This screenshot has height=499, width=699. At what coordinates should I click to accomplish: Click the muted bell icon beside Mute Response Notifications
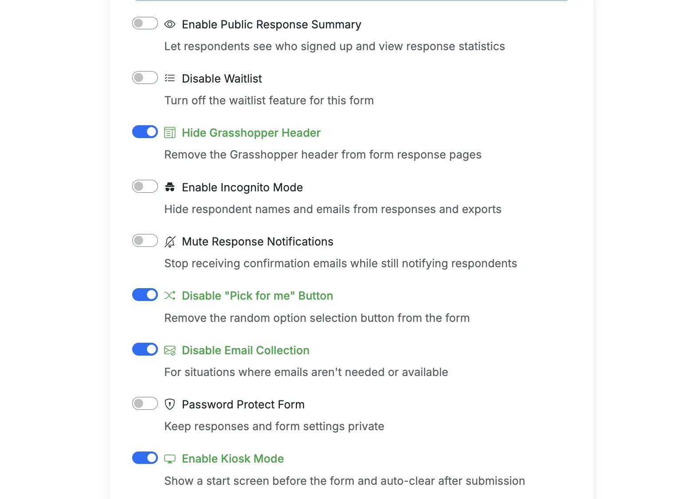(x=170, y=242)
